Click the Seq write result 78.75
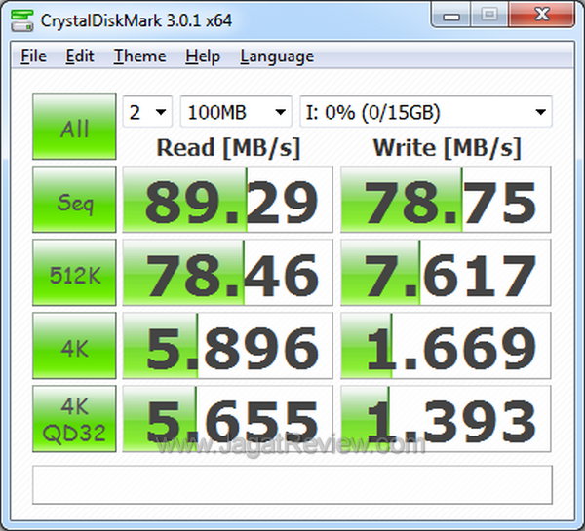 tap(446, 202)
